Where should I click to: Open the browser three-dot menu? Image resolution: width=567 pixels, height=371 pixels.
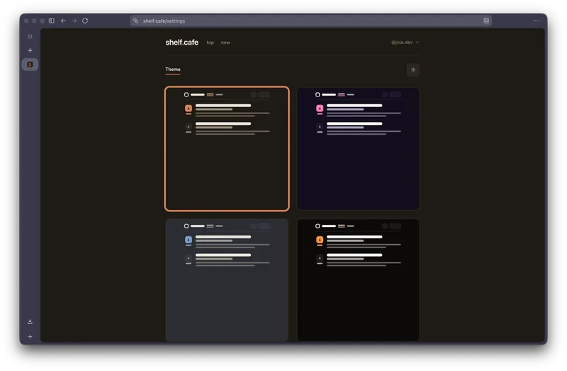pos(537,21)
